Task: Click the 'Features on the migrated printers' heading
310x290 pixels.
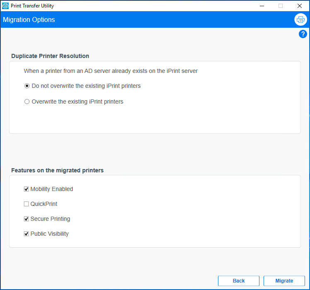Action: coord(57,170)
